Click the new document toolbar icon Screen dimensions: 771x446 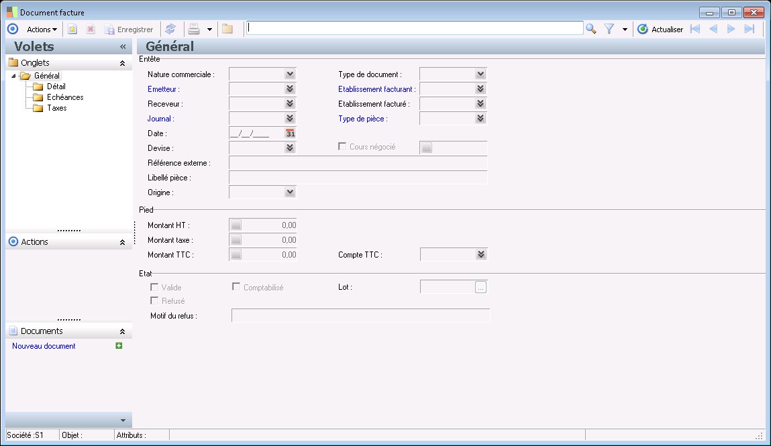click(x=72, y=29)
